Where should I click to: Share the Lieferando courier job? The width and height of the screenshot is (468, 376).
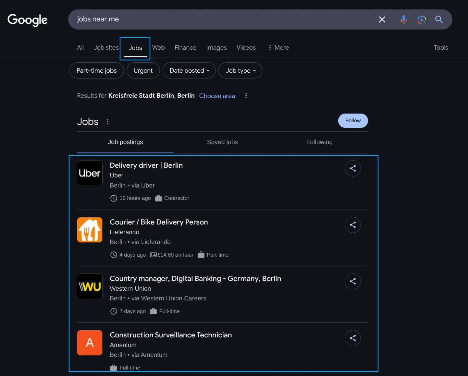[x=352, y=225]
